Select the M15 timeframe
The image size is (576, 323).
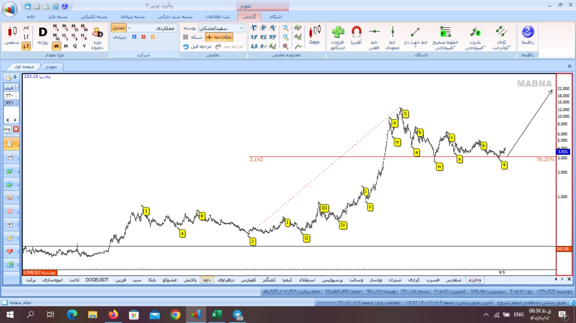(75, 27)
